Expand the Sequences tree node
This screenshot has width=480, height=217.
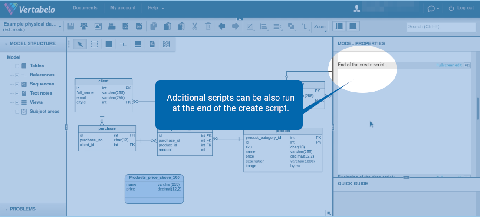point(17,84)
